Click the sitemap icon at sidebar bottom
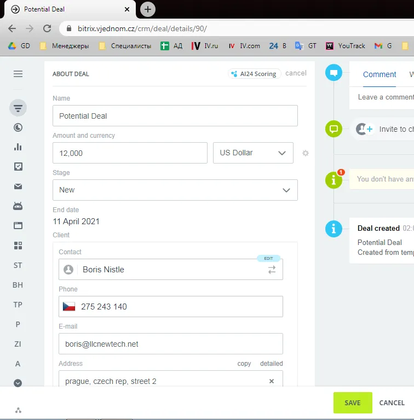This screenshot has height=420, width=414. click(18, 410)
